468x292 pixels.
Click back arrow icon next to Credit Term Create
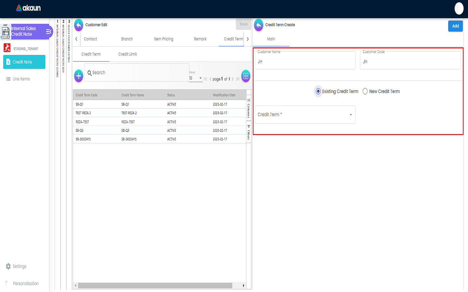coord(259,25)
